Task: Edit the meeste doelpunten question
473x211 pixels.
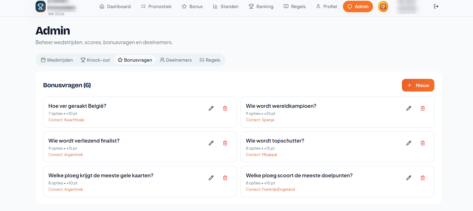Action: 409,178
